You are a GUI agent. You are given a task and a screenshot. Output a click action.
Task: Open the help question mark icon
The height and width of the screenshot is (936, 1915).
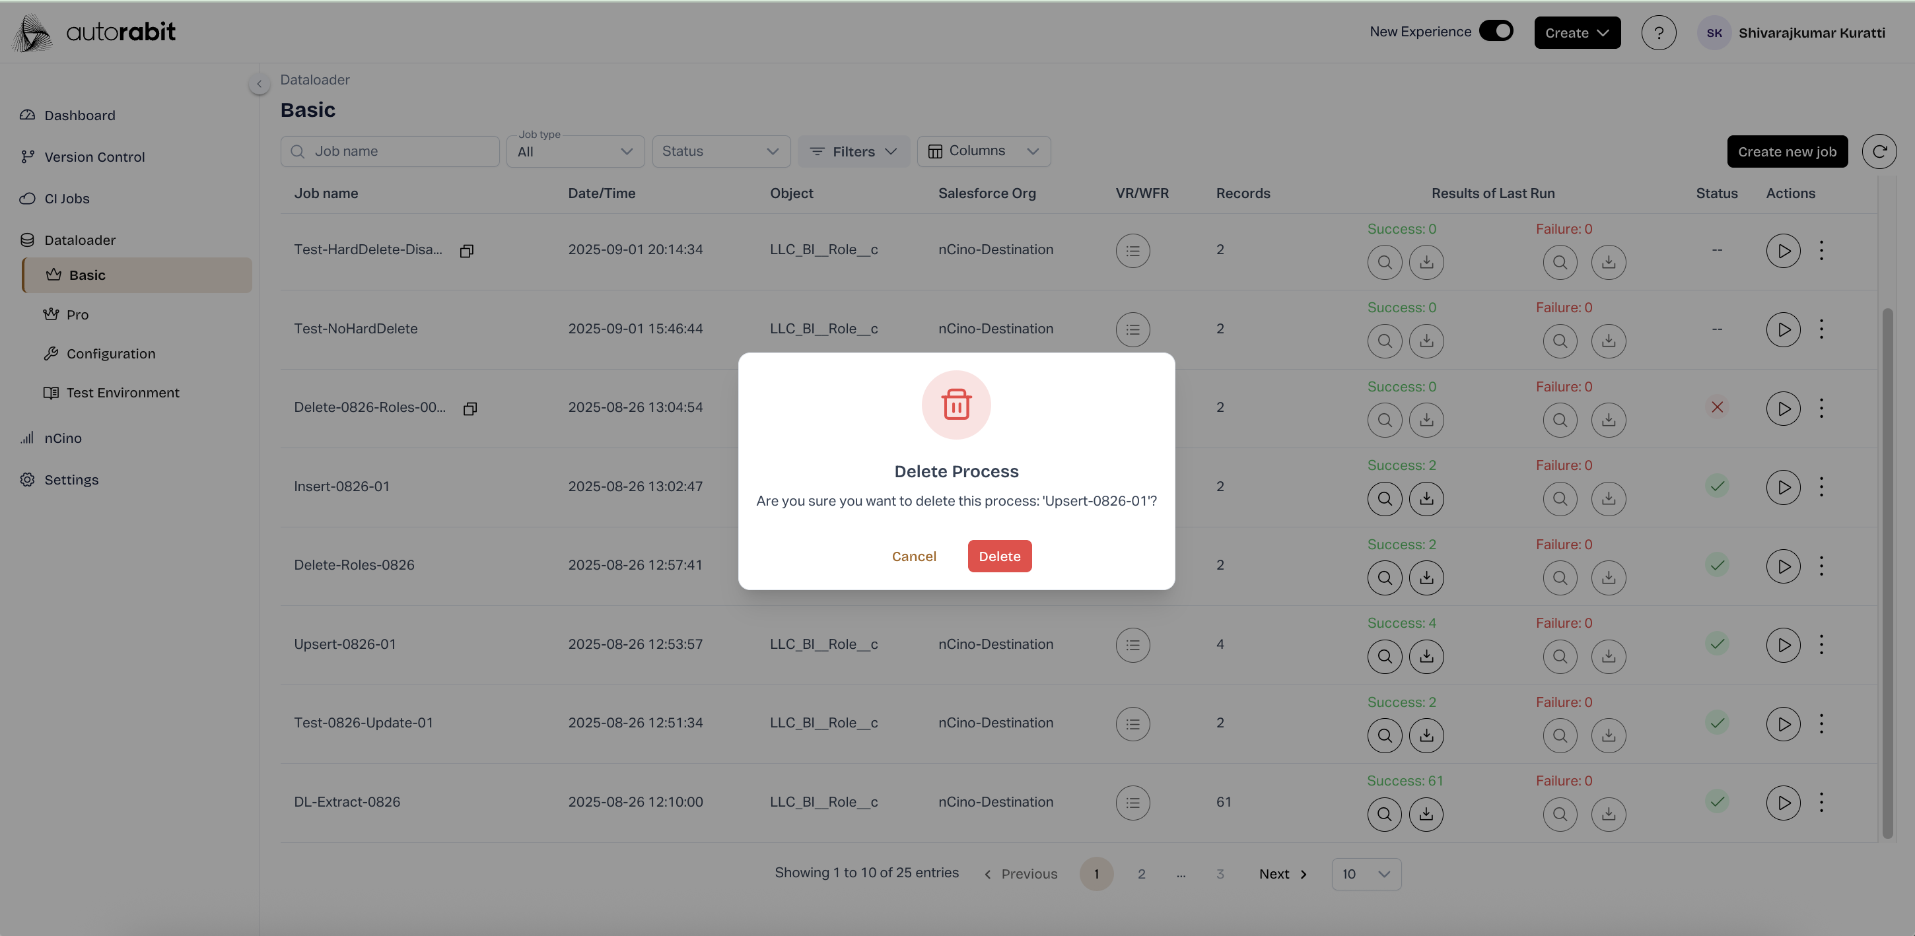[1659, 33]
